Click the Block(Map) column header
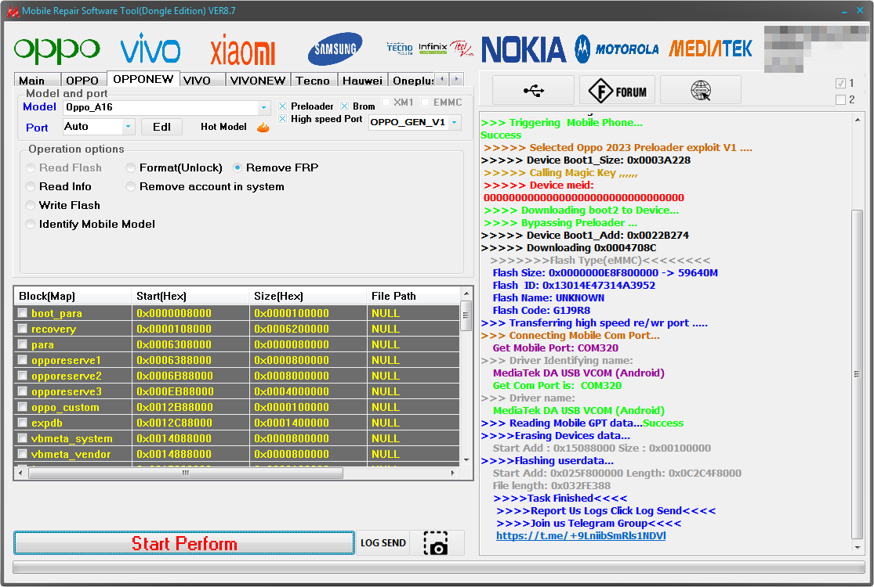 pyautogui.click(x=72, y=296)
